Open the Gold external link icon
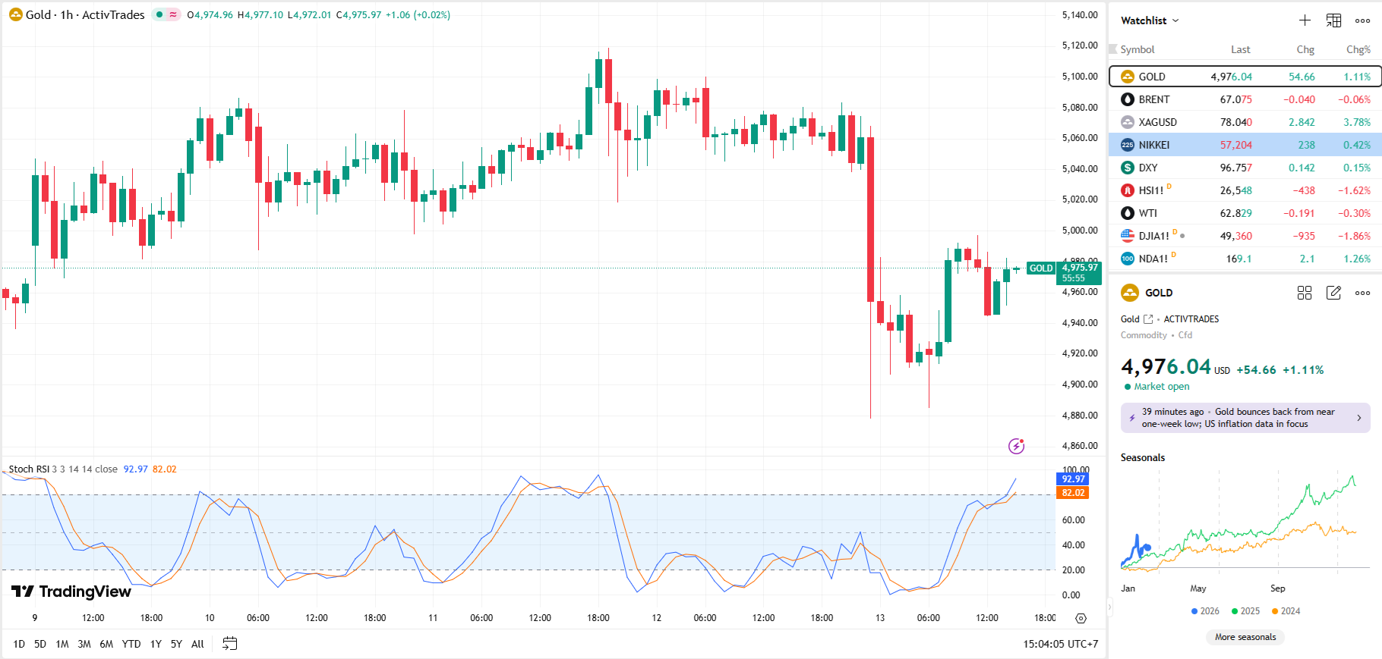Screen dimensions: 1382x659 [x=1148, y=319]
